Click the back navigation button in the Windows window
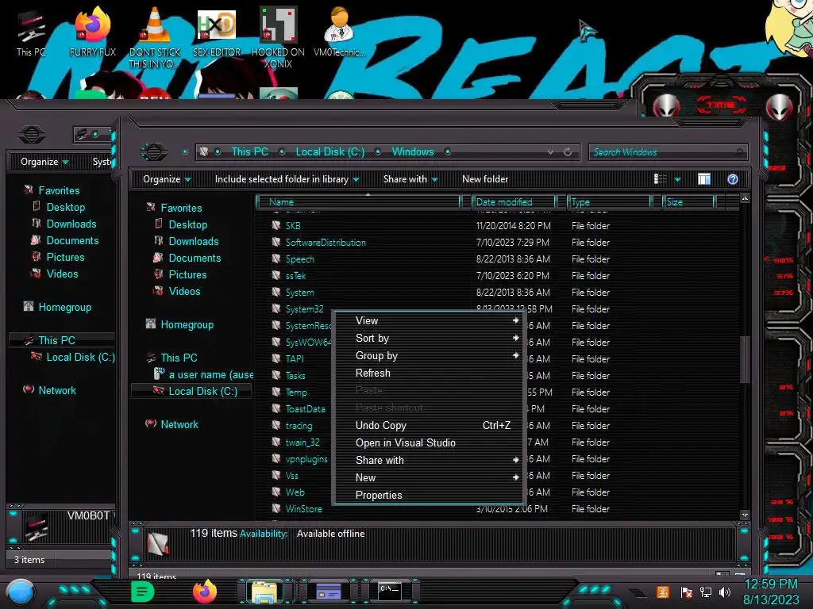This screenshot has height=609, width=813. coord(154,151)
